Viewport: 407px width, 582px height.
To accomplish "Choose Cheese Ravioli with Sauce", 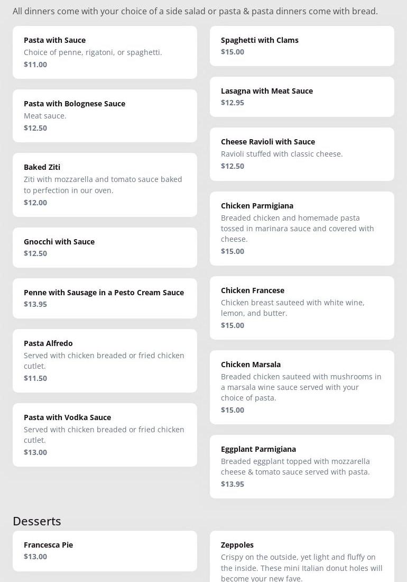I will pyautogui.click(x=302, y=153).
